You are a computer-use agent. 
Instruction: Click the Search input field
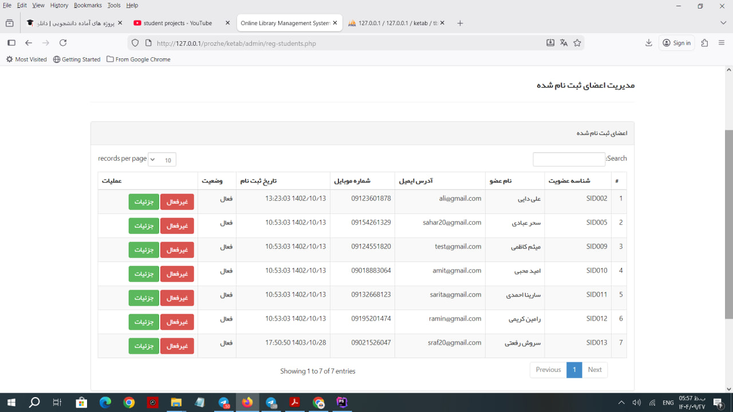coord(569,160)
